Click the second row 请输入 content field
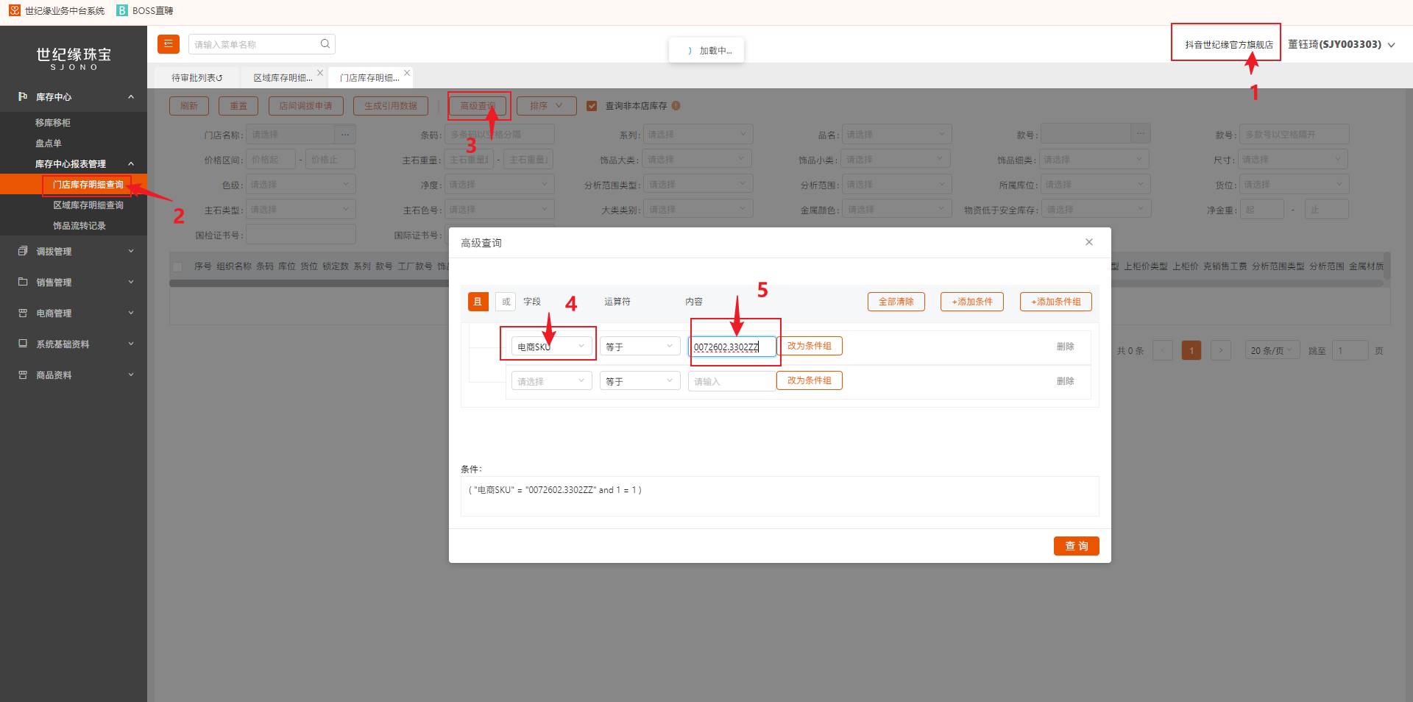 point(731,381)
